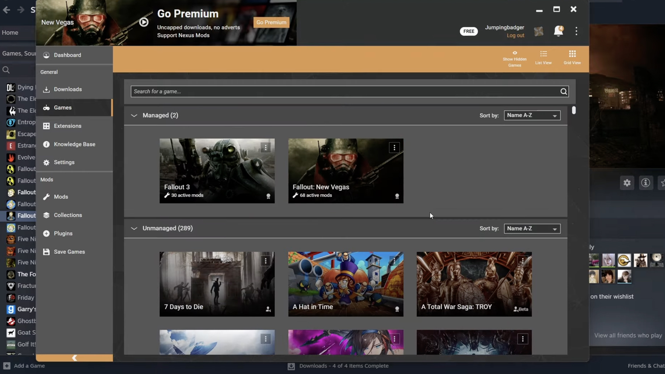This screenshot has height=374, width=665.
Task: Select the Games sidebar item
Action: pyautogui.click(x=74, y=108)
